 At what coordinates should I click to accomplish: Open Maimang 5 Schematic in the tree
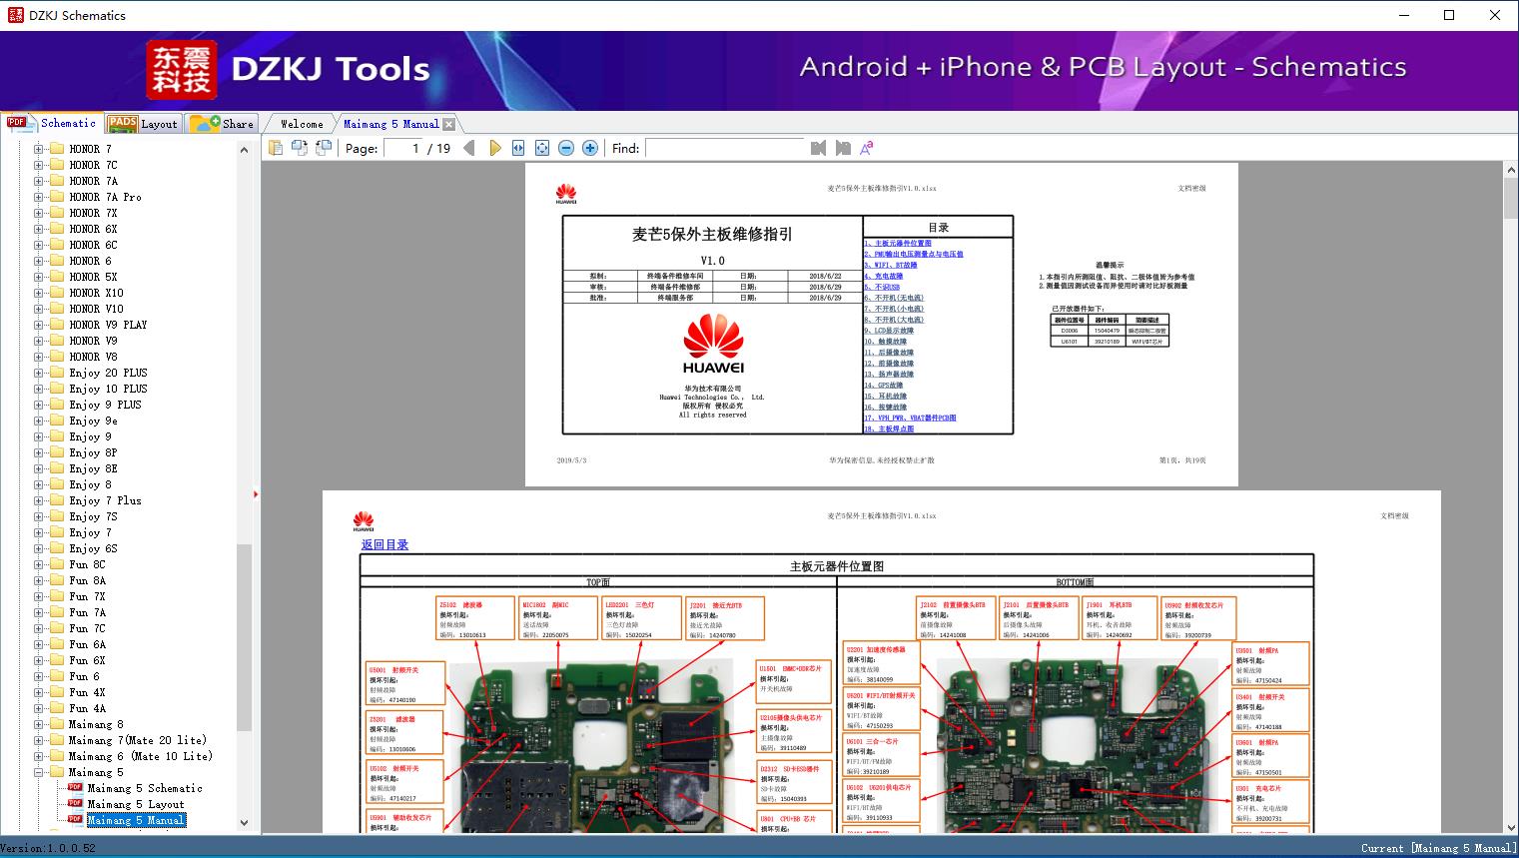[145, 788]
